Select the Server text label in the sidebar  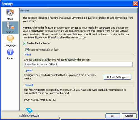tap(10, 32)
